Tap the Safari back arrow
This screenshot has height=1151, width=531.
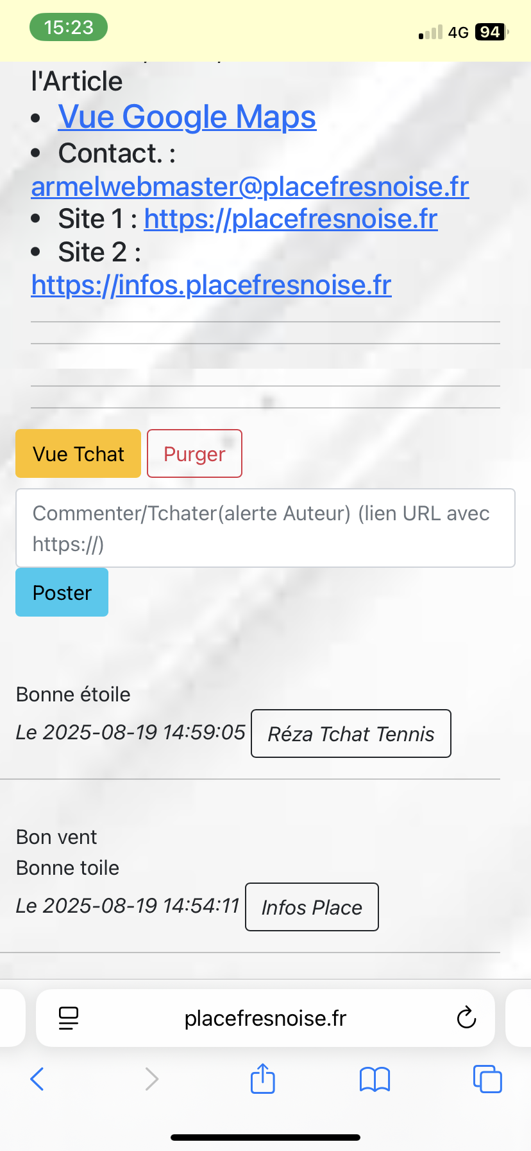37,1079
